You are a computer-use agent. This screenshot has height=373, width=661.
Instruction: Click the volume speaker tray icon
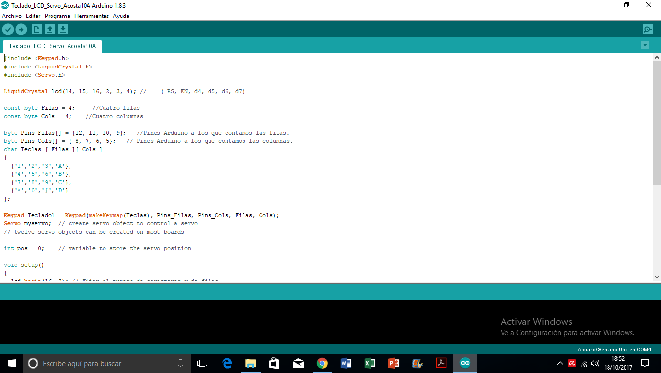coord(595,363)
